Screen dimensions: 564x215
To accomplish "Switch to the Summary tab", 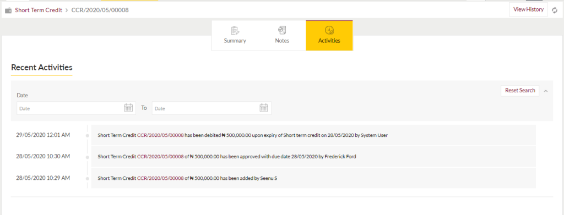I will (235, 36).
